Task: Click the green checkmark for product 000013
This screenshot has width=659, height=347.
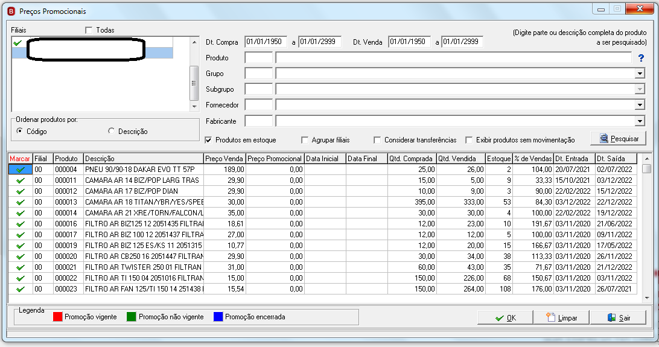Action: pyautogui.click(x=21, y=202)
